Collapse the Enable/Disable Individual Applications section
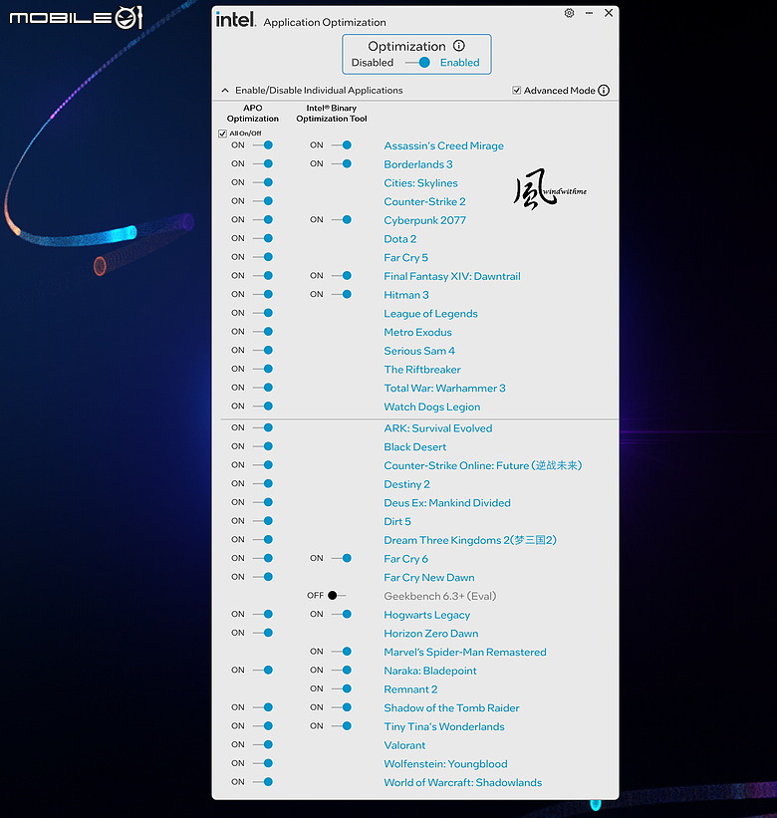This screenshot has width=777, height=818. click(x=225, y=91)
